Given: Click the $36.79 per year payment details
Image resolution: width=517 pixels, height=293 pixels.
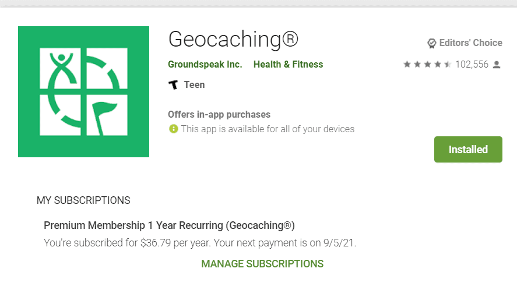Looking at the screenshot, I should point(200,242).
